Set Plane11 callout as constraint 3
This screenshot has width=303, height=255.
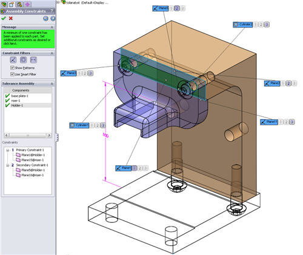point(291,122)
